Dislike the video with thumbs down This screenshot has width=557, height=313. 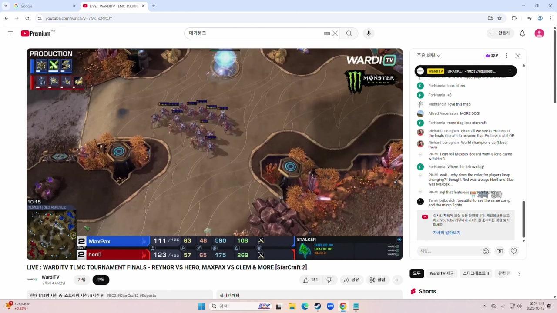(x=329, y=280)
